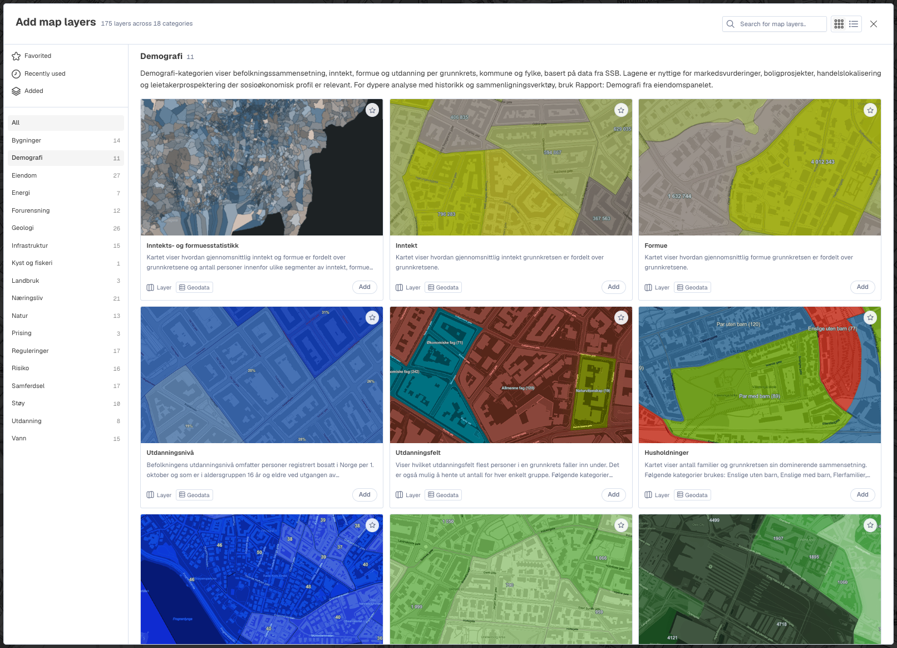Select the Forurensning category
This screenshot has width=897, height=648.
pos(66,210)
